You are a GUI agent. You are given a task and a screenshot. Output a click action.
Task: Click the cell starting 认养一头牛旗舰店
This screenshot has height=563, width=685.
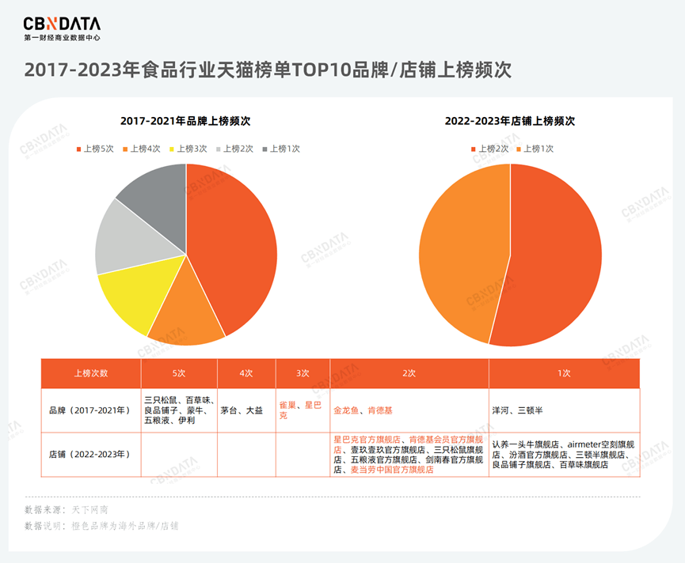563,455
